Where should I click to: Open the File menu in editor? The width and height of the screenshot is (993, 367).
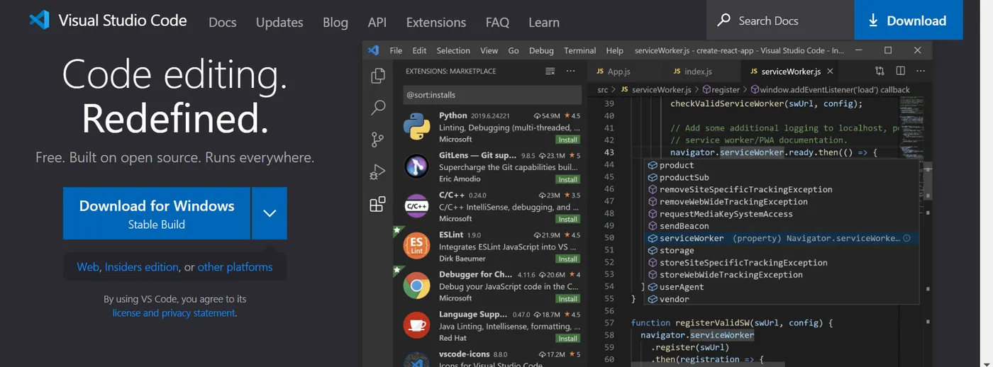(396, 50)
